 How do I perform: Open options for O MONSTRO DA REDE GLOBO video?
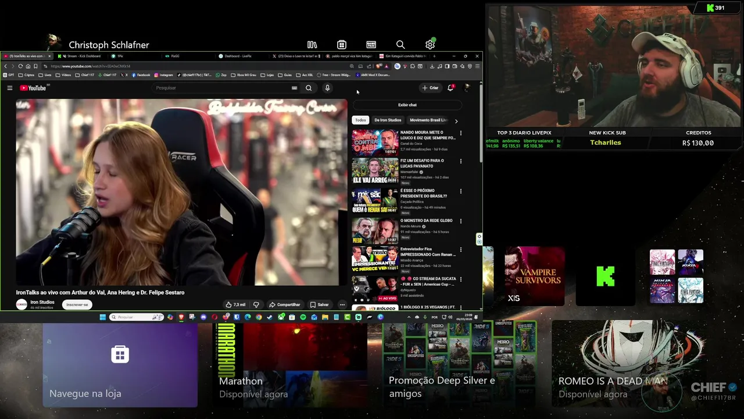[x=461, y=221]
